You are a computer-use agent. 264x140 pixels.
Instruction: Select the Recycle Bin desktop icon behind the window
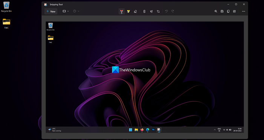coord(6,7)
